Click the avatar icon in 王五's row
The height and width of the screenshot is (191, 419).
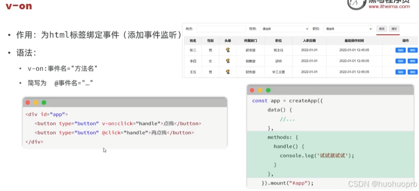pos(227,72)
